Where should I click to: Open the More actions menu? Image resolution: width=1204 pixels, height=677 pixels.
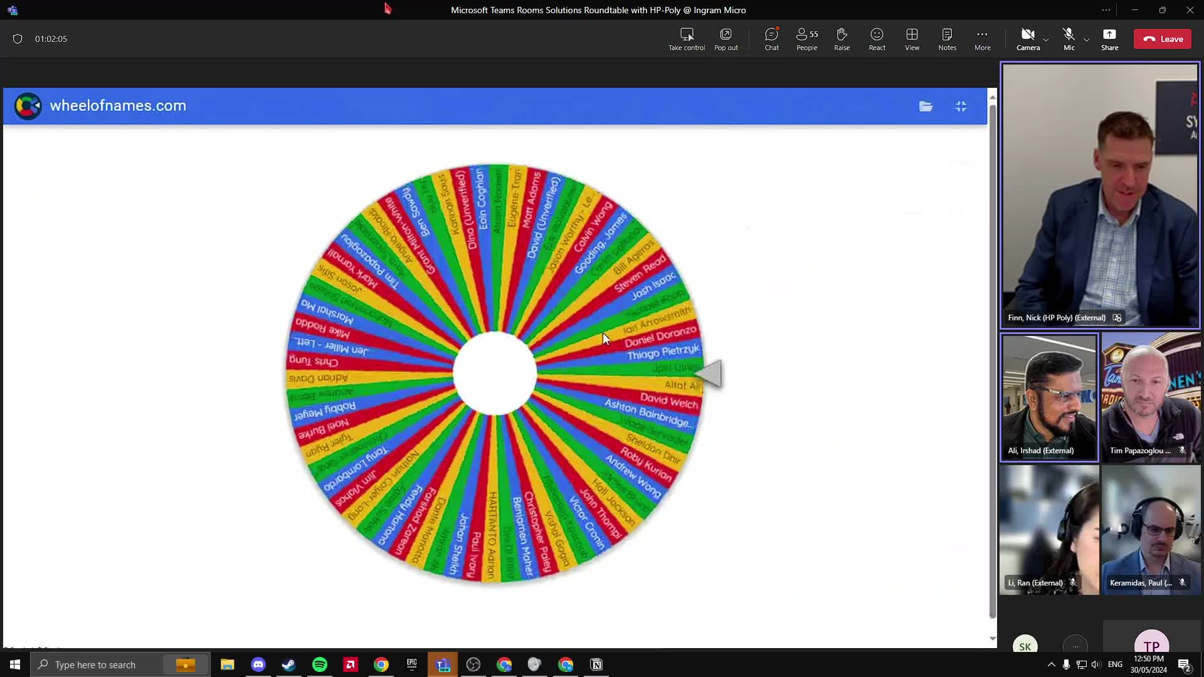pos(982,39)
